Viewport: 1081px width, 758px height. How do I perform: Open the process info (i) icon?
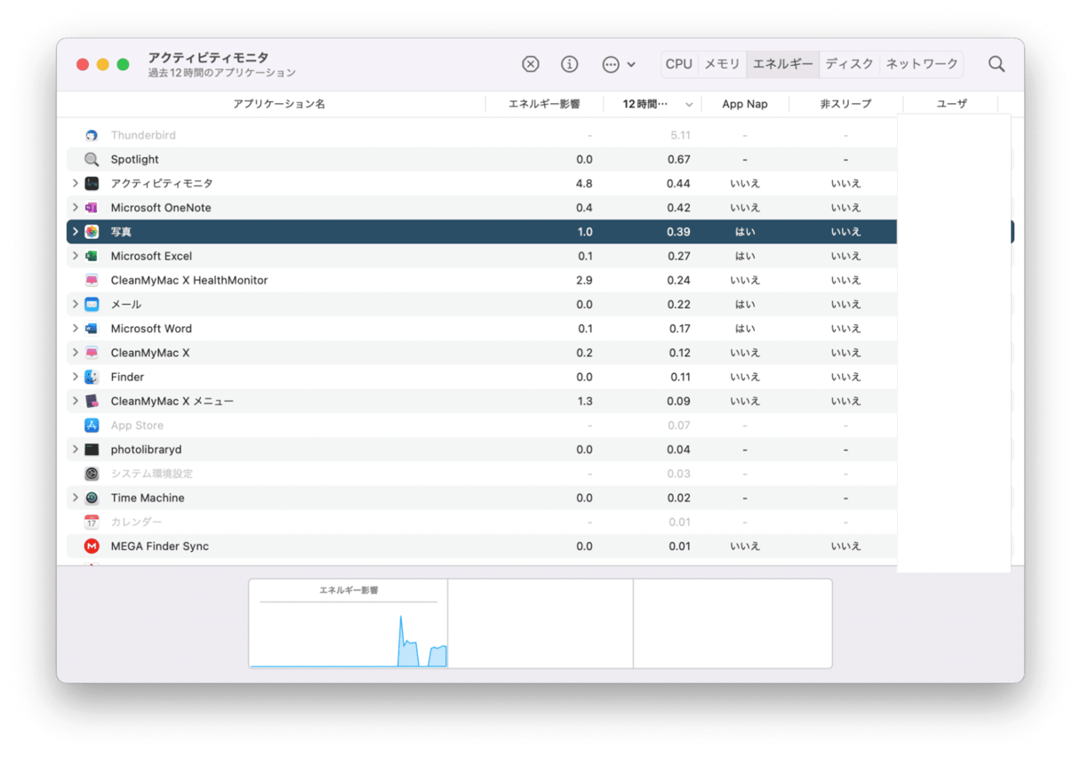570,64
